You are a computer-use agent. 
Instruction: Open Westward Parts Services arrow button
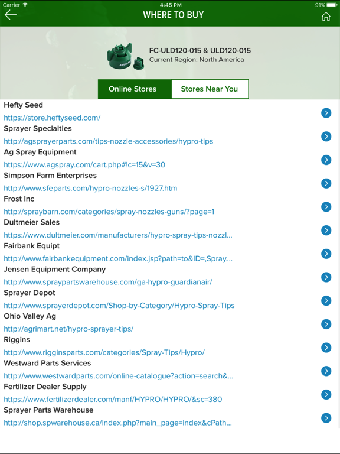(x=326, y=371)
